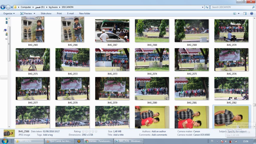
Task: Click the IMG_2568 file name
Action: click(x=152, y=45)
